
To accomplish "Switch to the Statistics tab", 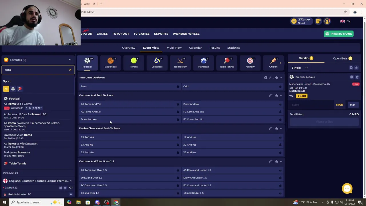I will tap(234, 48).
